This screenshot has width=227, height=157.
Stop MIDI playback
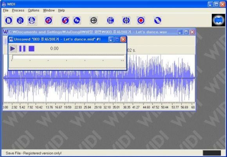(31, 49)
